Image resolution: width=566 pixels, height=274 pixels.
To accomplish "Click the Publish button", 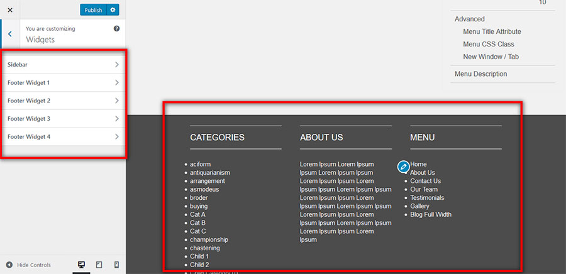I will point(94,10).
